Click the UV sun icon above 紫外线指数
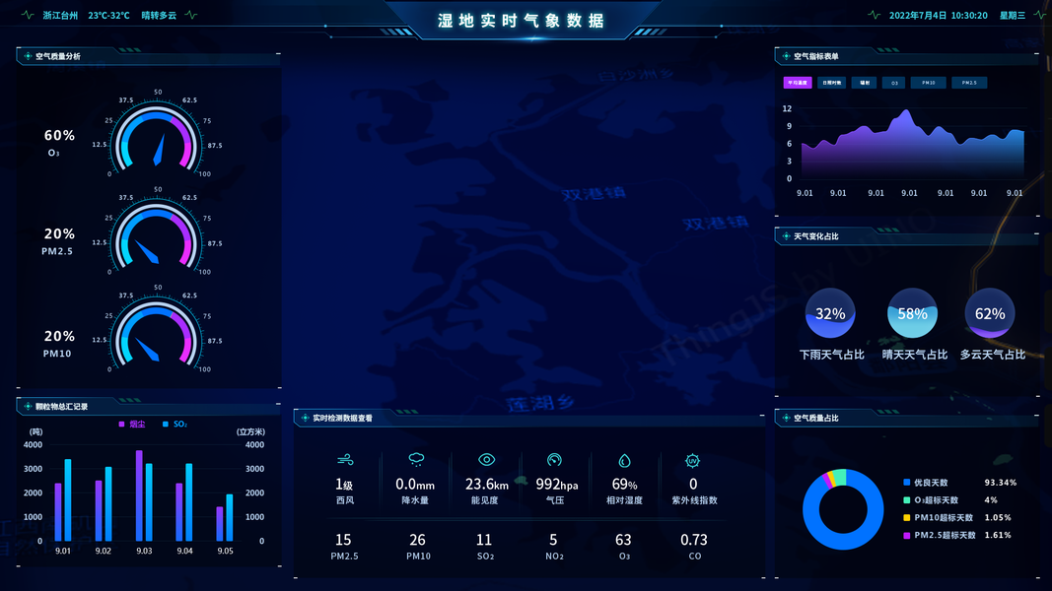This screenshot has height=591, width=1052. (692, 460)
